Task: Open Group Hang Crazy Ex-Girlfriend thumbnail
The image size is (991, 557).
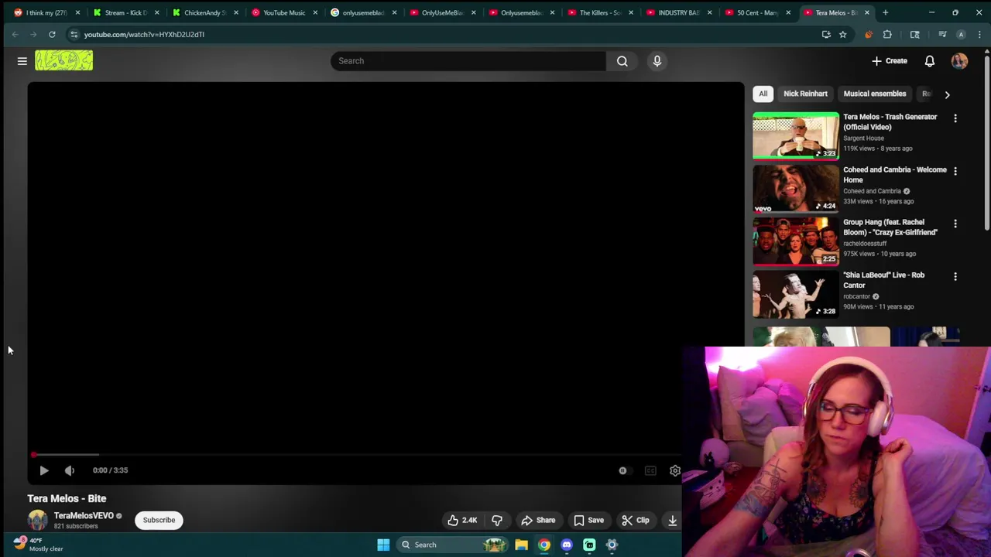Action: coord(796,241)
